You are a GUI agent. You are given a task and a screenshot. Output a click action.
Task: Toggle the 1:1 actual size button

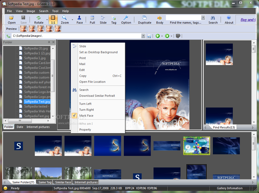[x=53, y=20]
